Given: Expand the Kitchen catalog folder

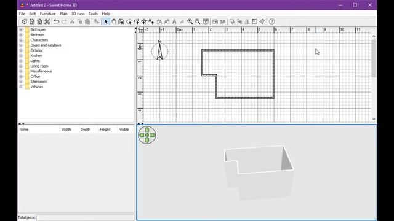Looking at the screenshot, I should [x=21, y=56].
